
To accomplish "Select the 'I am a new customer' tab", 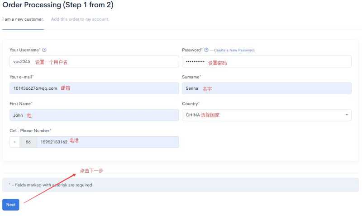I will (23, 19).
